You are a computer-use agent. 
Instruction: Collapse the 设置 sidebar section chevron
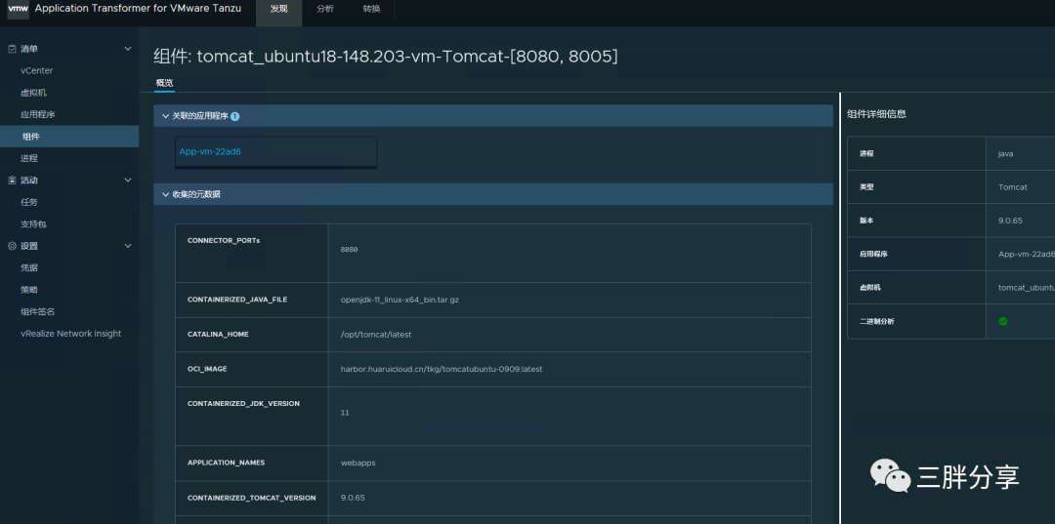pos(128,246)
